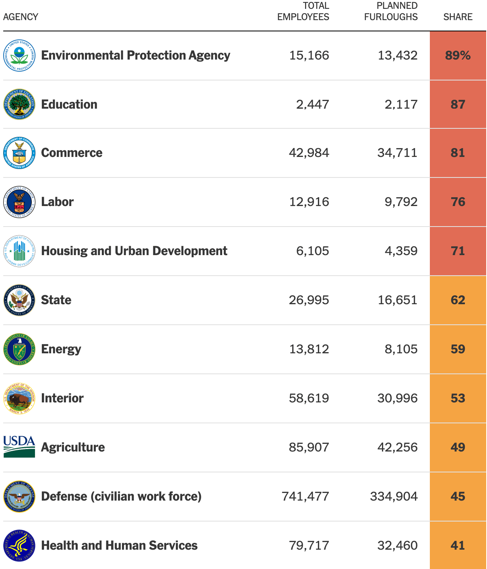Viewport: 487px width, 569px height.
Task: Select Agriculture's 42,256 planned furloughs value
Action: [x=397, y=447]
